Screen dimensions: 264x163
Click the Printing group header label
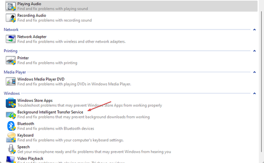coord(11,51)
